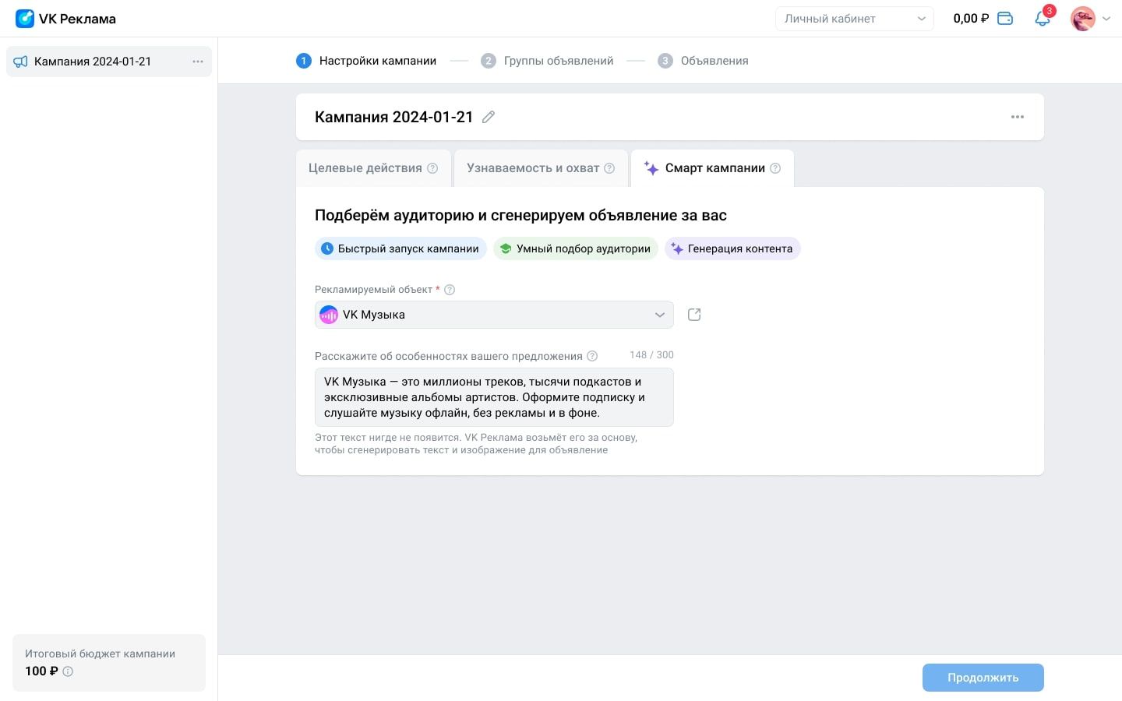Click the VK Реклама logo icon
The image size is (1122, 701).
pyautogui.click(x=25, y=19)
